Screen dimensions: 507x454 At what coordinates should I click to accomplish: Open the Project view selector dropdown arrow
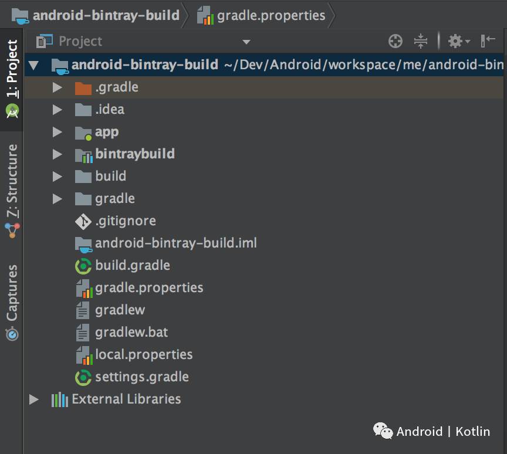(x=246, y=42)
